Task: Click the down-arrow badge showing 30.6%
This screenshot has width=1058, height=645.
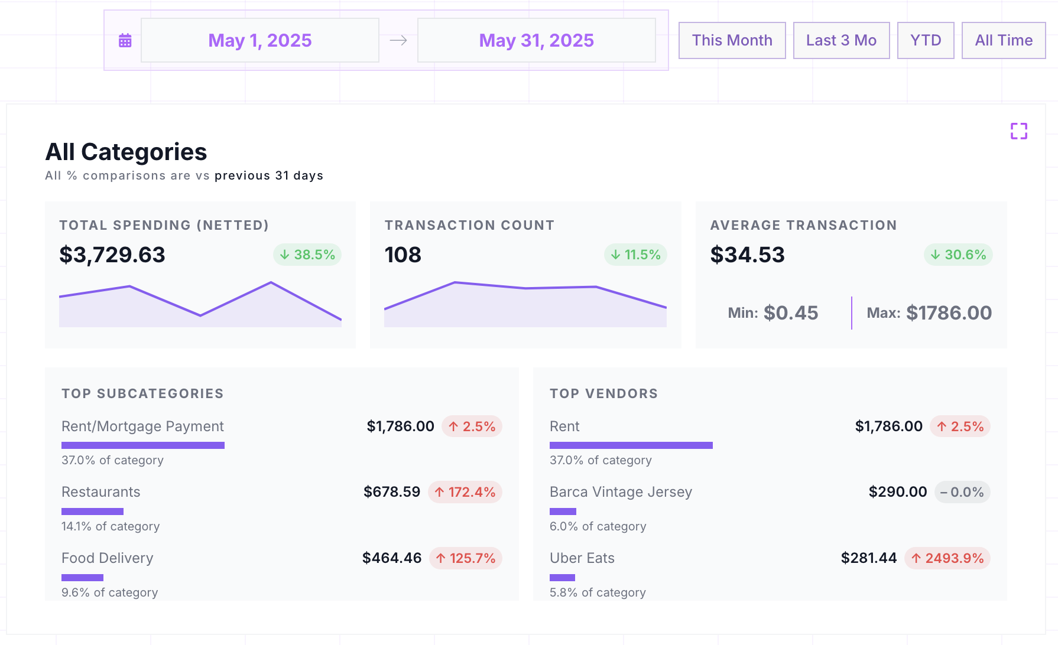Action: [957, 255]
